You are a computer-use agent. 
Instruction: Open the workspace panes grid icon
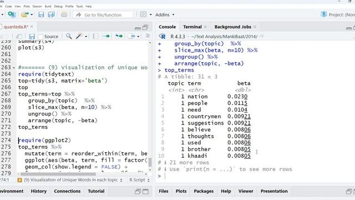[x=143, y=14]
